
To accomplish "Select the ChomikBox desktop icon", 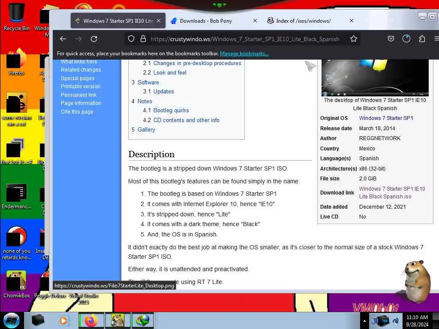I will coord(16,284).
